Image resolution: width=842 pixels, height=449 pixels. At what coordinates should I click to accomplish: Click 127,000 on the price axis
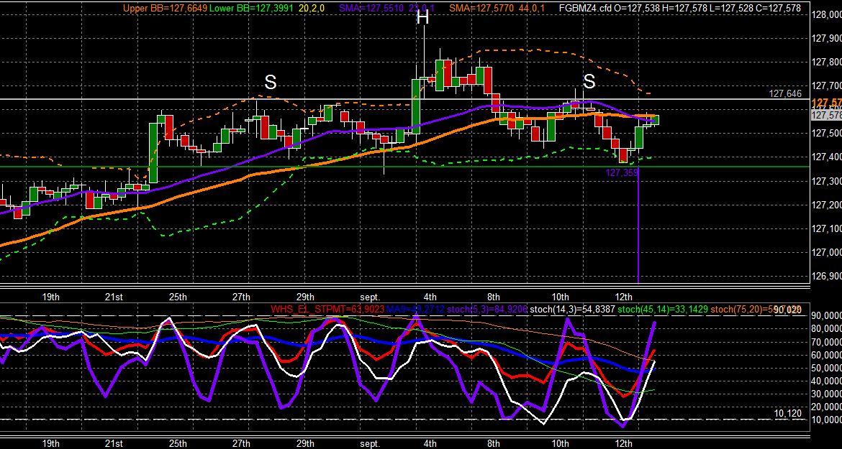[826, 252]
